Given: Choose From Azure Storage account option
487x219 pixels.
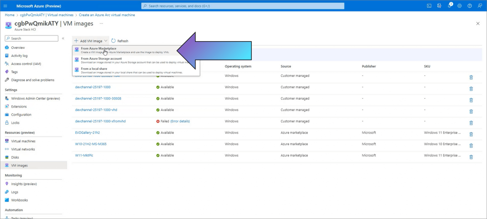Looking at the screenshot, I should [x=136, y=60].
